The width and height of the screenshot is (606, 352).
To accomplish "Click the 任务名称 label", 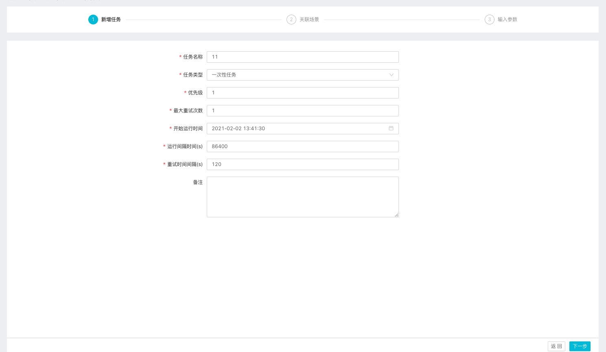I will (193, 57).
